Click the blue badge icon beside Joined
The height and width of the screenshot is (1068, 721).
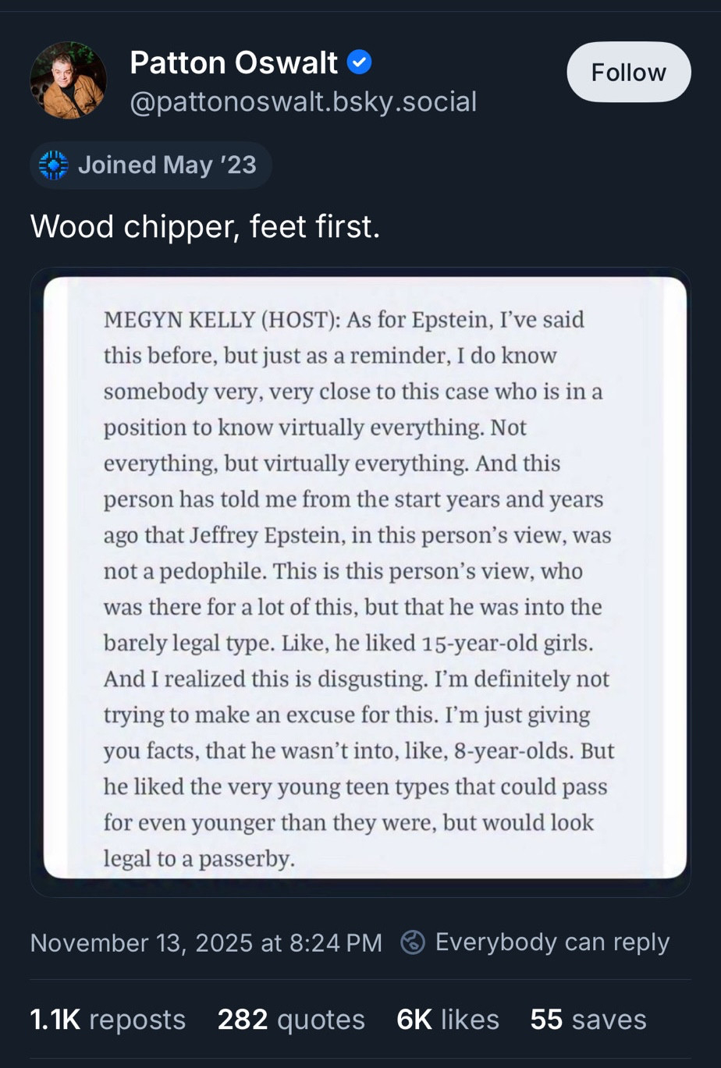pyautogui.click(x=53, y=165)
